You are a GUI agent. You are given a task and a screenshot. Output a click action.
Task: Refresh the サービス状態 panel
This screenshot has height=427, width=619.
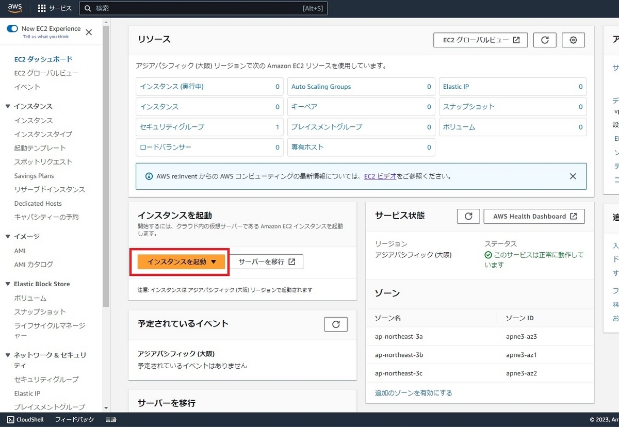[468, 216]
